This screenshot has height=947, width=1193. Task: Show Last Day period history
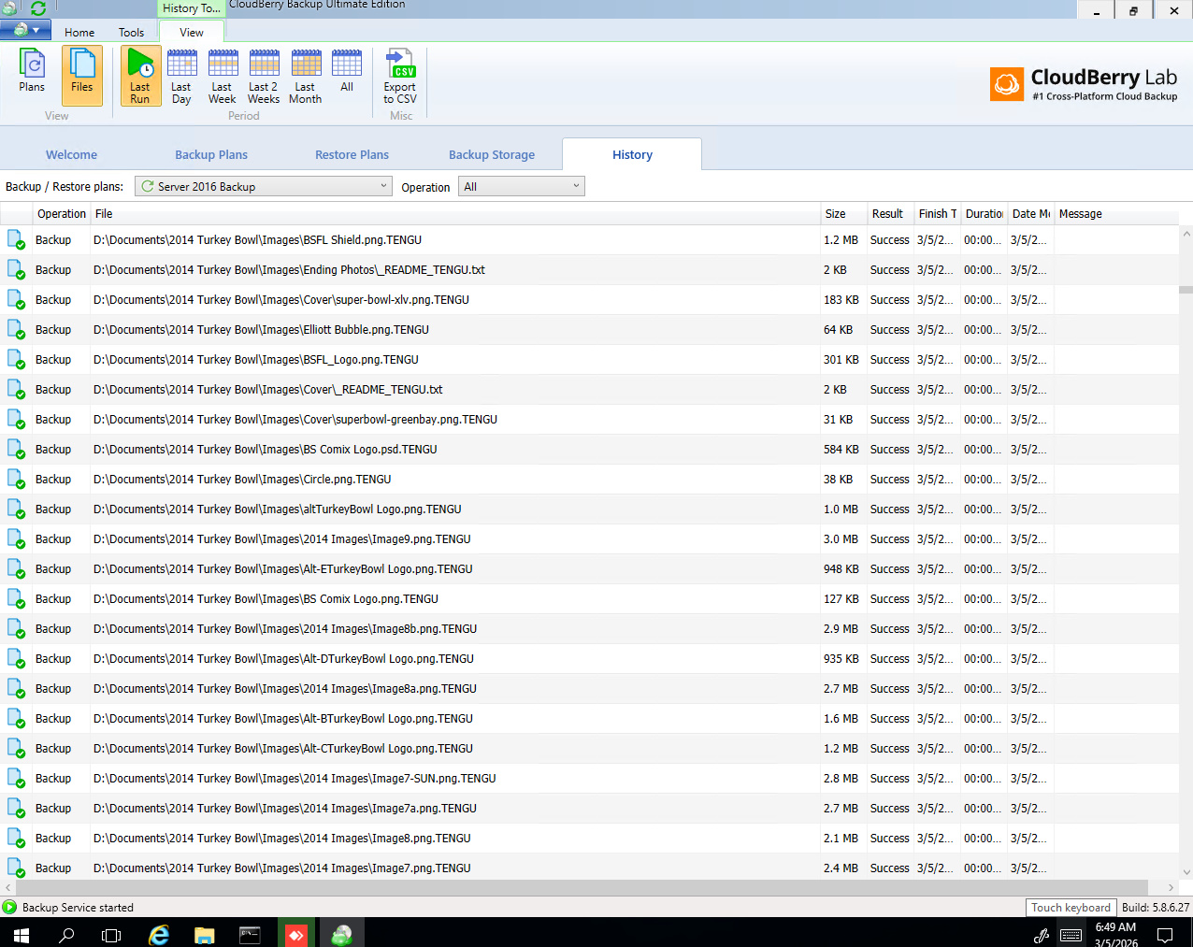tap(181, 75)
